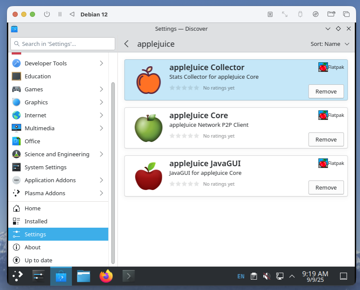
Task: Click the Home house icon
Action: pyautogui.click(x=16, y=208)
